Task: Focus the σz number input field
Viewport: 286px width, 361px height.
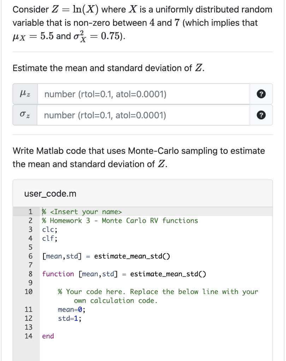Action: tap(143, 115)
